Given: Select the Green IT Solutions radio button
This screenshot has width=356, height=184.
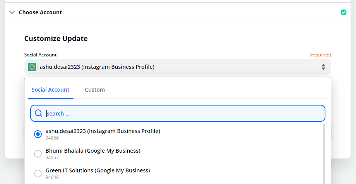Looking at the screenshot, I should click(38, 174).
